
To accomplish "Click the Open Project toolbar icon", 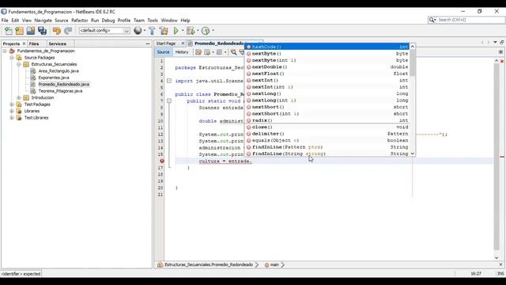I will 31,31.
